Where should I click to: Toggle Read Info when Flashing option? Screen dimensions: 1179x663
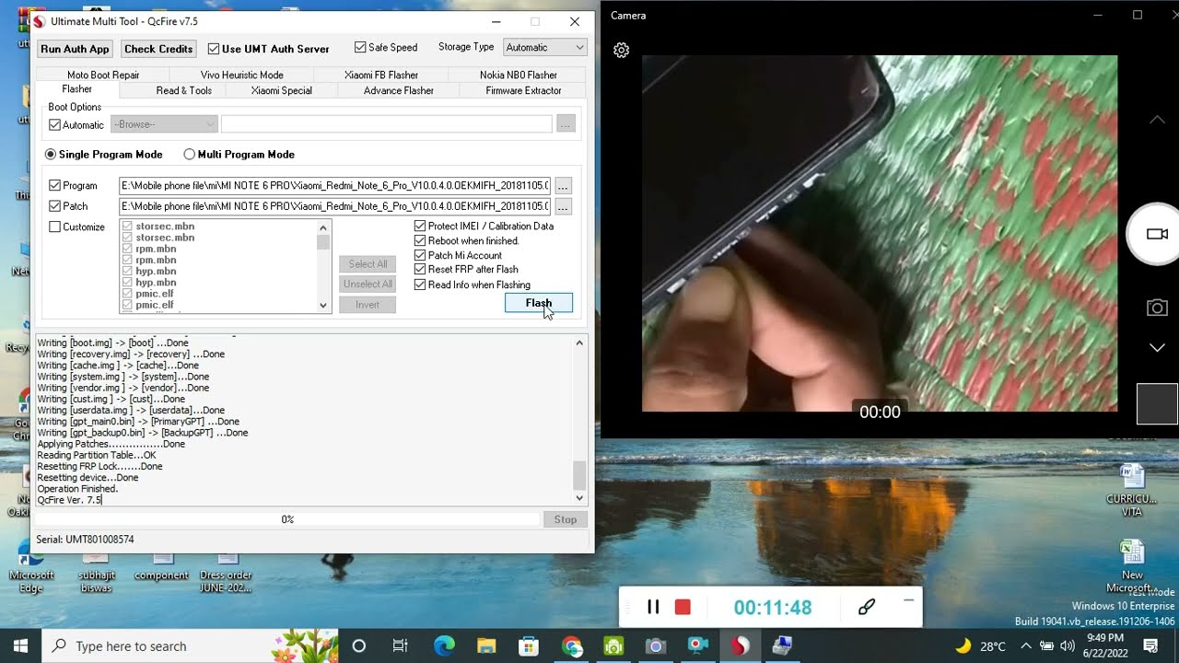pyautogui.click(x=420, y=285)
